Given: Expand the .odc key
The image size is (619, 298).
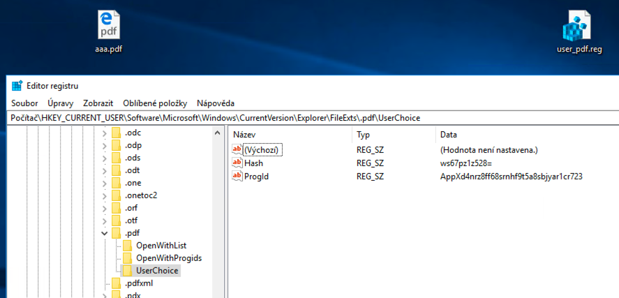Looking at the screenshot, I should point(104,133).
